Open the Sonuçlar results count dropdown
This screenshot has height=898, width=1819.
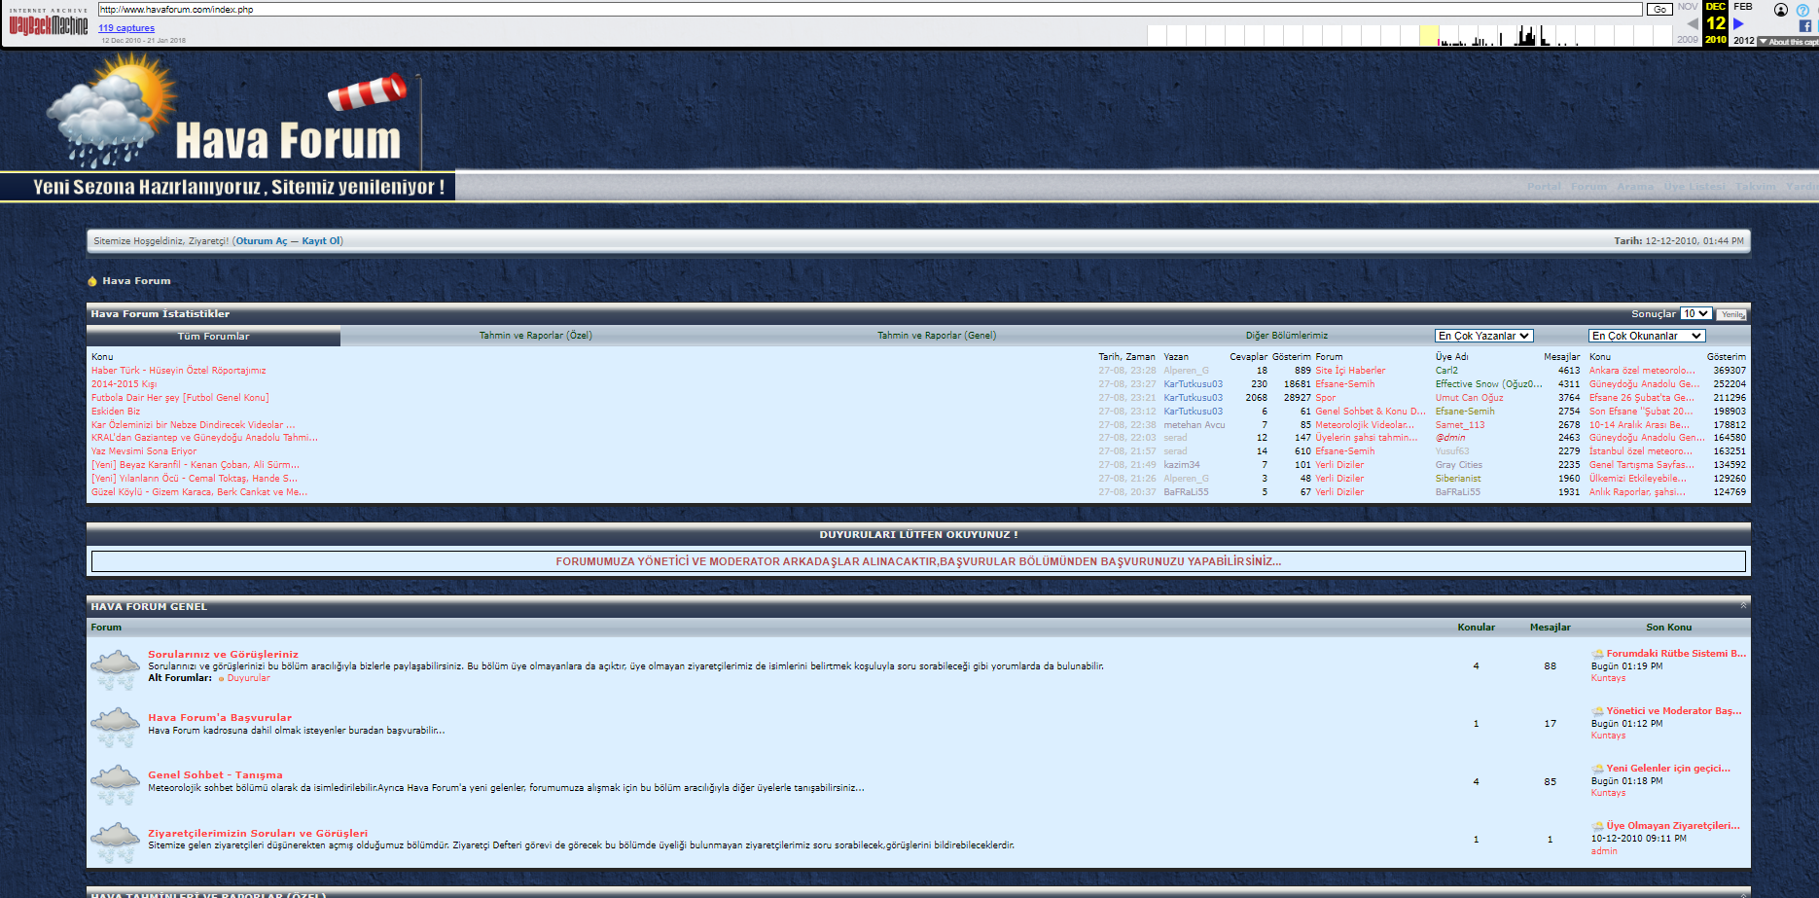tap(1696, 314)
